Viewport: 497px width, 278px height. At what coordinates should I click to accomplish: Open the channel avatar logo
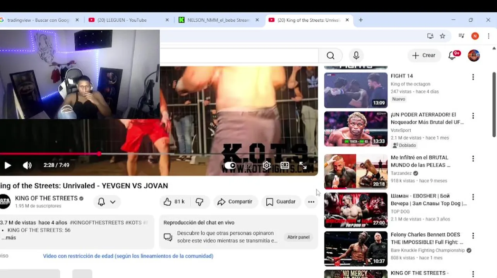5,202
